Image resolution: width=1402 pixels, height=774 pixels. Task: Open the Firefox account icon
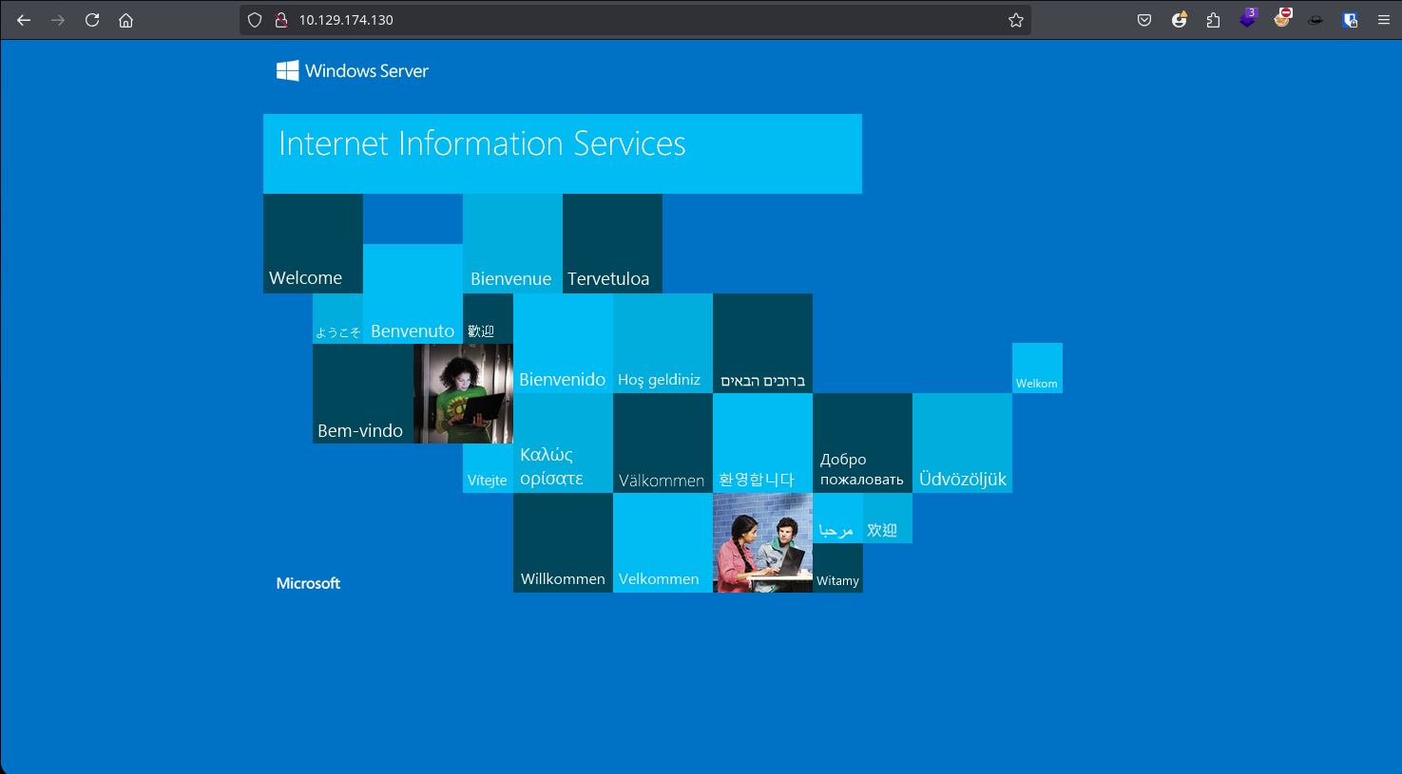(1180, 19)
